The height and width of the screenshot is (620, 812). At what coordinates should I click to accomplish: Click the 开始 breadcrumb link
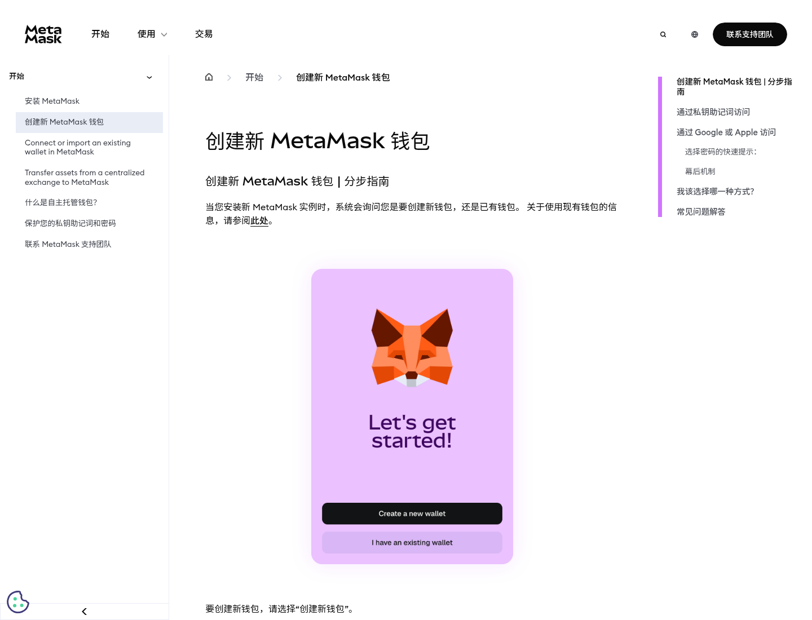[254, 77]
